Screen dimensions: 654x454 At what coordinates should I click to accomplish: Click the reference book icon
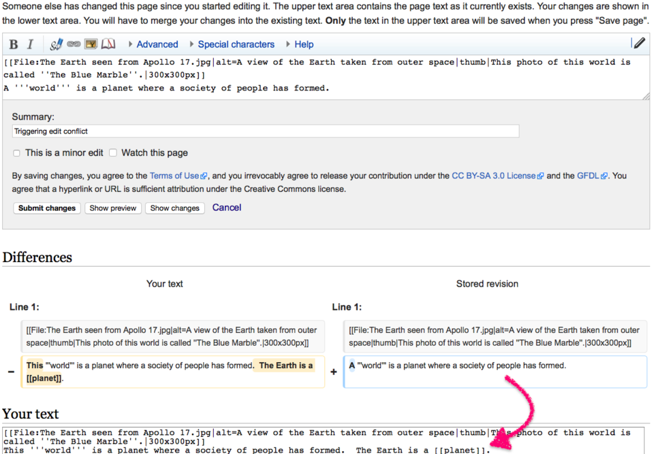click(108, 44)
